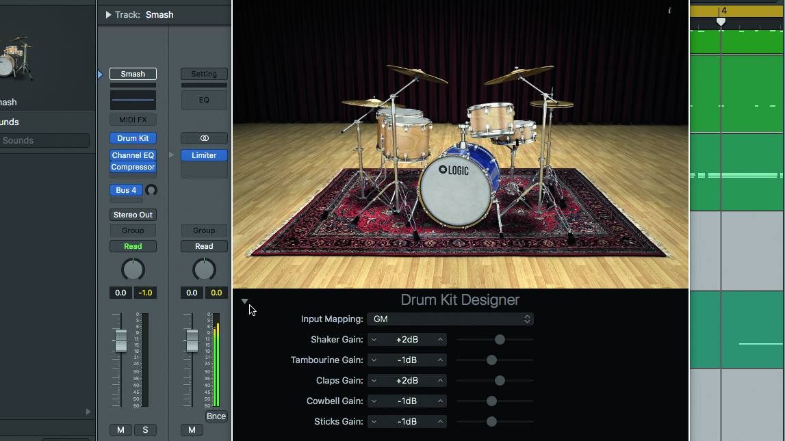Open the Limiter plug-in on output strip
The image size is (785, 441).
coord(204,155)
